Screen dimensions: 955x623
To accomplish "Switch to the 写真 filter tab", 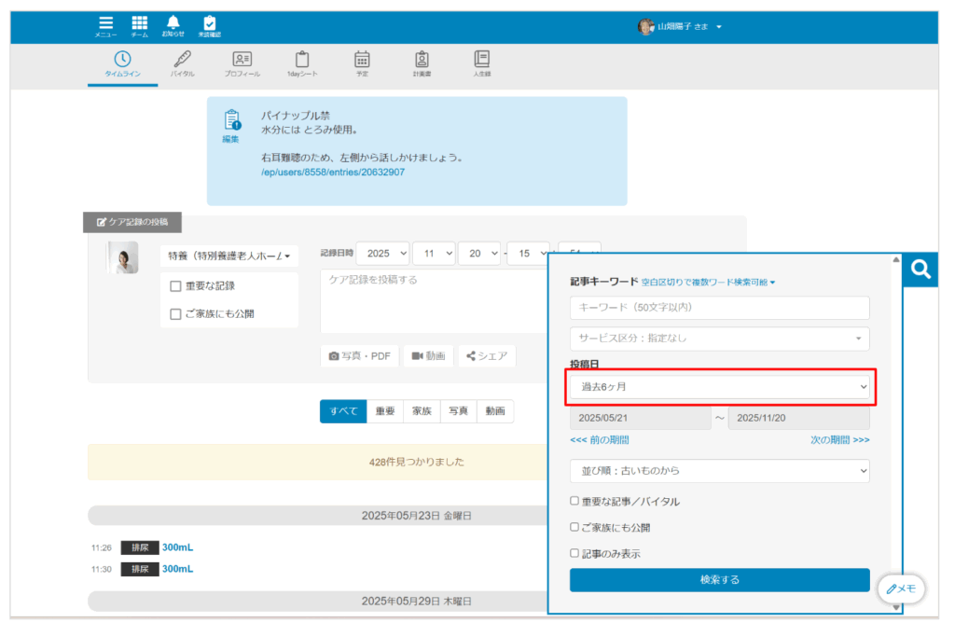I will tap(458, 410).
